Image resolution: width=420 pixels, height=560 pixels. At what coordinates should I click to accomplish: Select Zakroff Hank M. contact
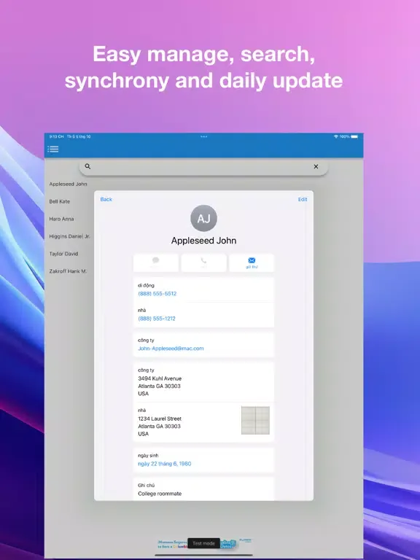pyautogui.click(x=69, y=271)
